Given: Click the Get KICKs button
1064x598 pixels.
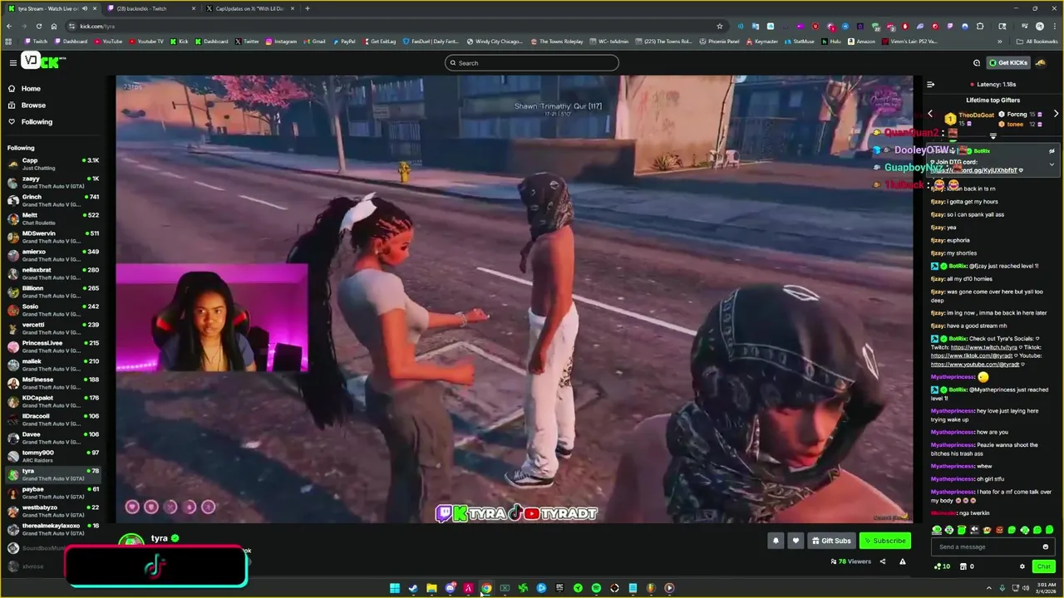Looking at the screenshot, I should pos(1008,63).
